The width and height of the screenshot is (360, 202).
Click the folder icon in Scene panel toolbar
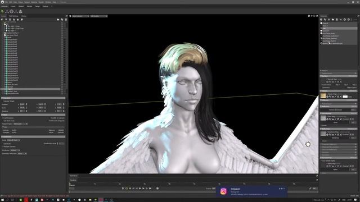(58, 20)
